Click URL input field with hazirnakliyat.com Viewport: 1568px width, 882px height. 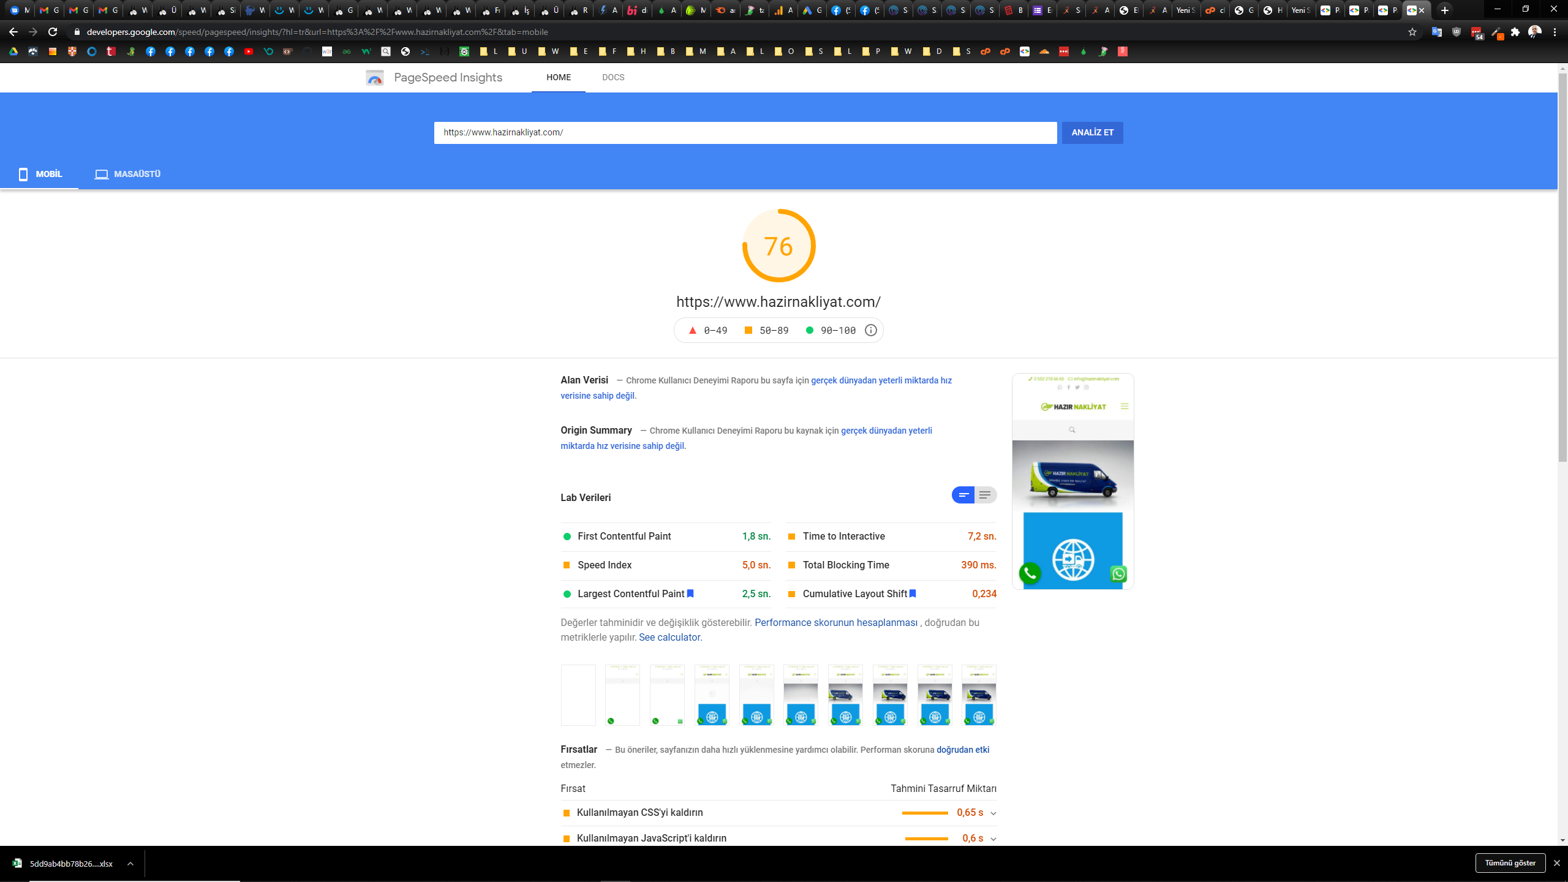click(745, 132)
